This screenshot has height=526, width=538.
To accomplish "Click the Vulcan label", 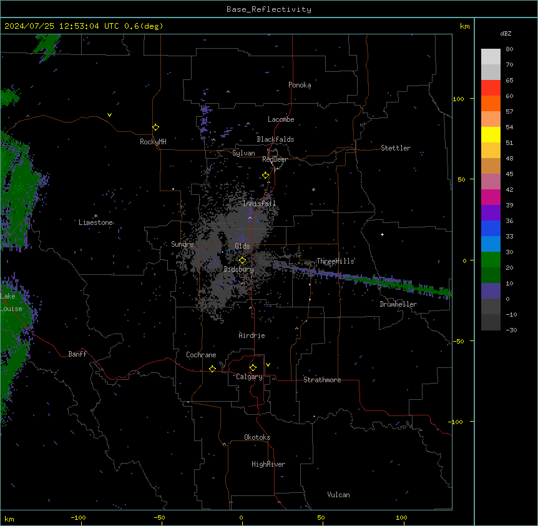I will 339,495.
